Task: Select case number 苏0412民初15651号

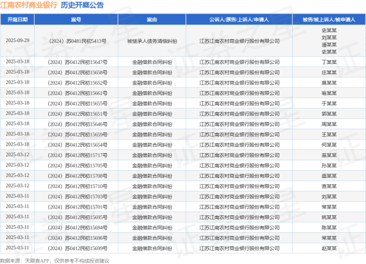Action: [77, 114]
